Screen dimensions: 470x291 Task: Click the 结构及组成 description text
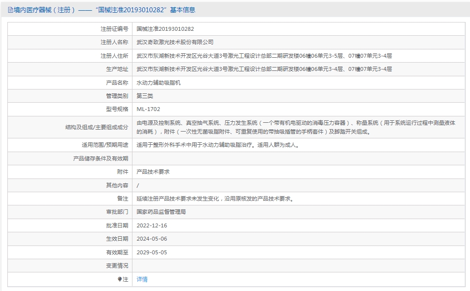(x=295, y=127)
